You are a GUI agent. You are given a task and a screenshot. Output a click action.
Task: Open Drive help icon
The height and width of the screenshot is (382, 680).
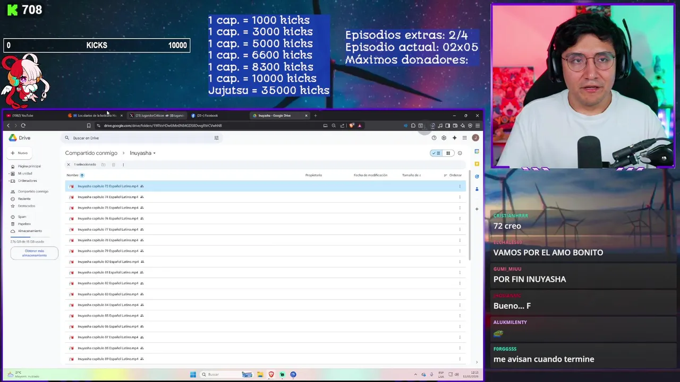point(434,138)
